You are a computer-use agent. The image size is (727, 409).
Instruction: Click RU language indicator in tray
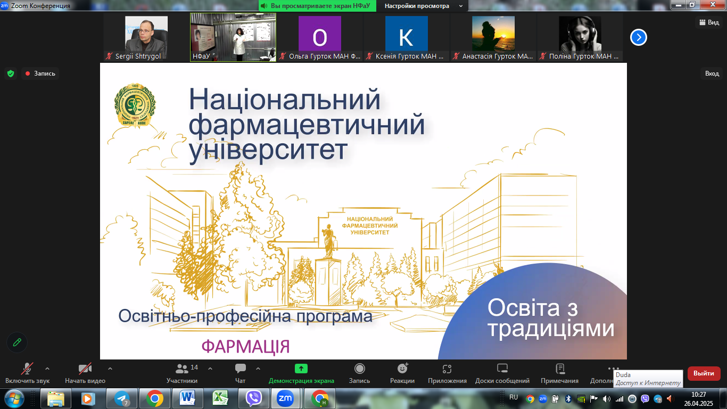(514, 397)
